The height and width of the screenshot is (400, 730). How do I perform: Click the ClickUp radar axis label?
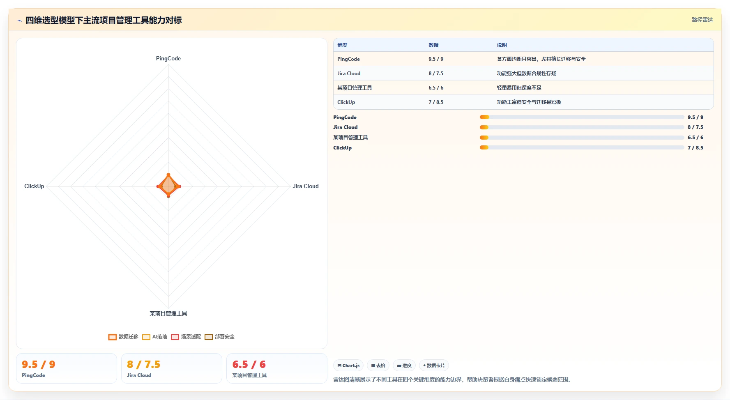[34, 186]
